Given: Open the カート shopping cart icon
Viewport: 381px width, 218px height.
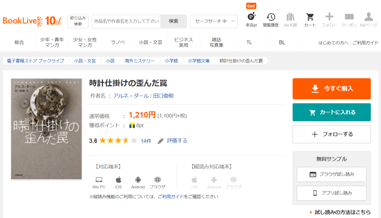Looking at the screenshot, I should (x=310, y=17).
